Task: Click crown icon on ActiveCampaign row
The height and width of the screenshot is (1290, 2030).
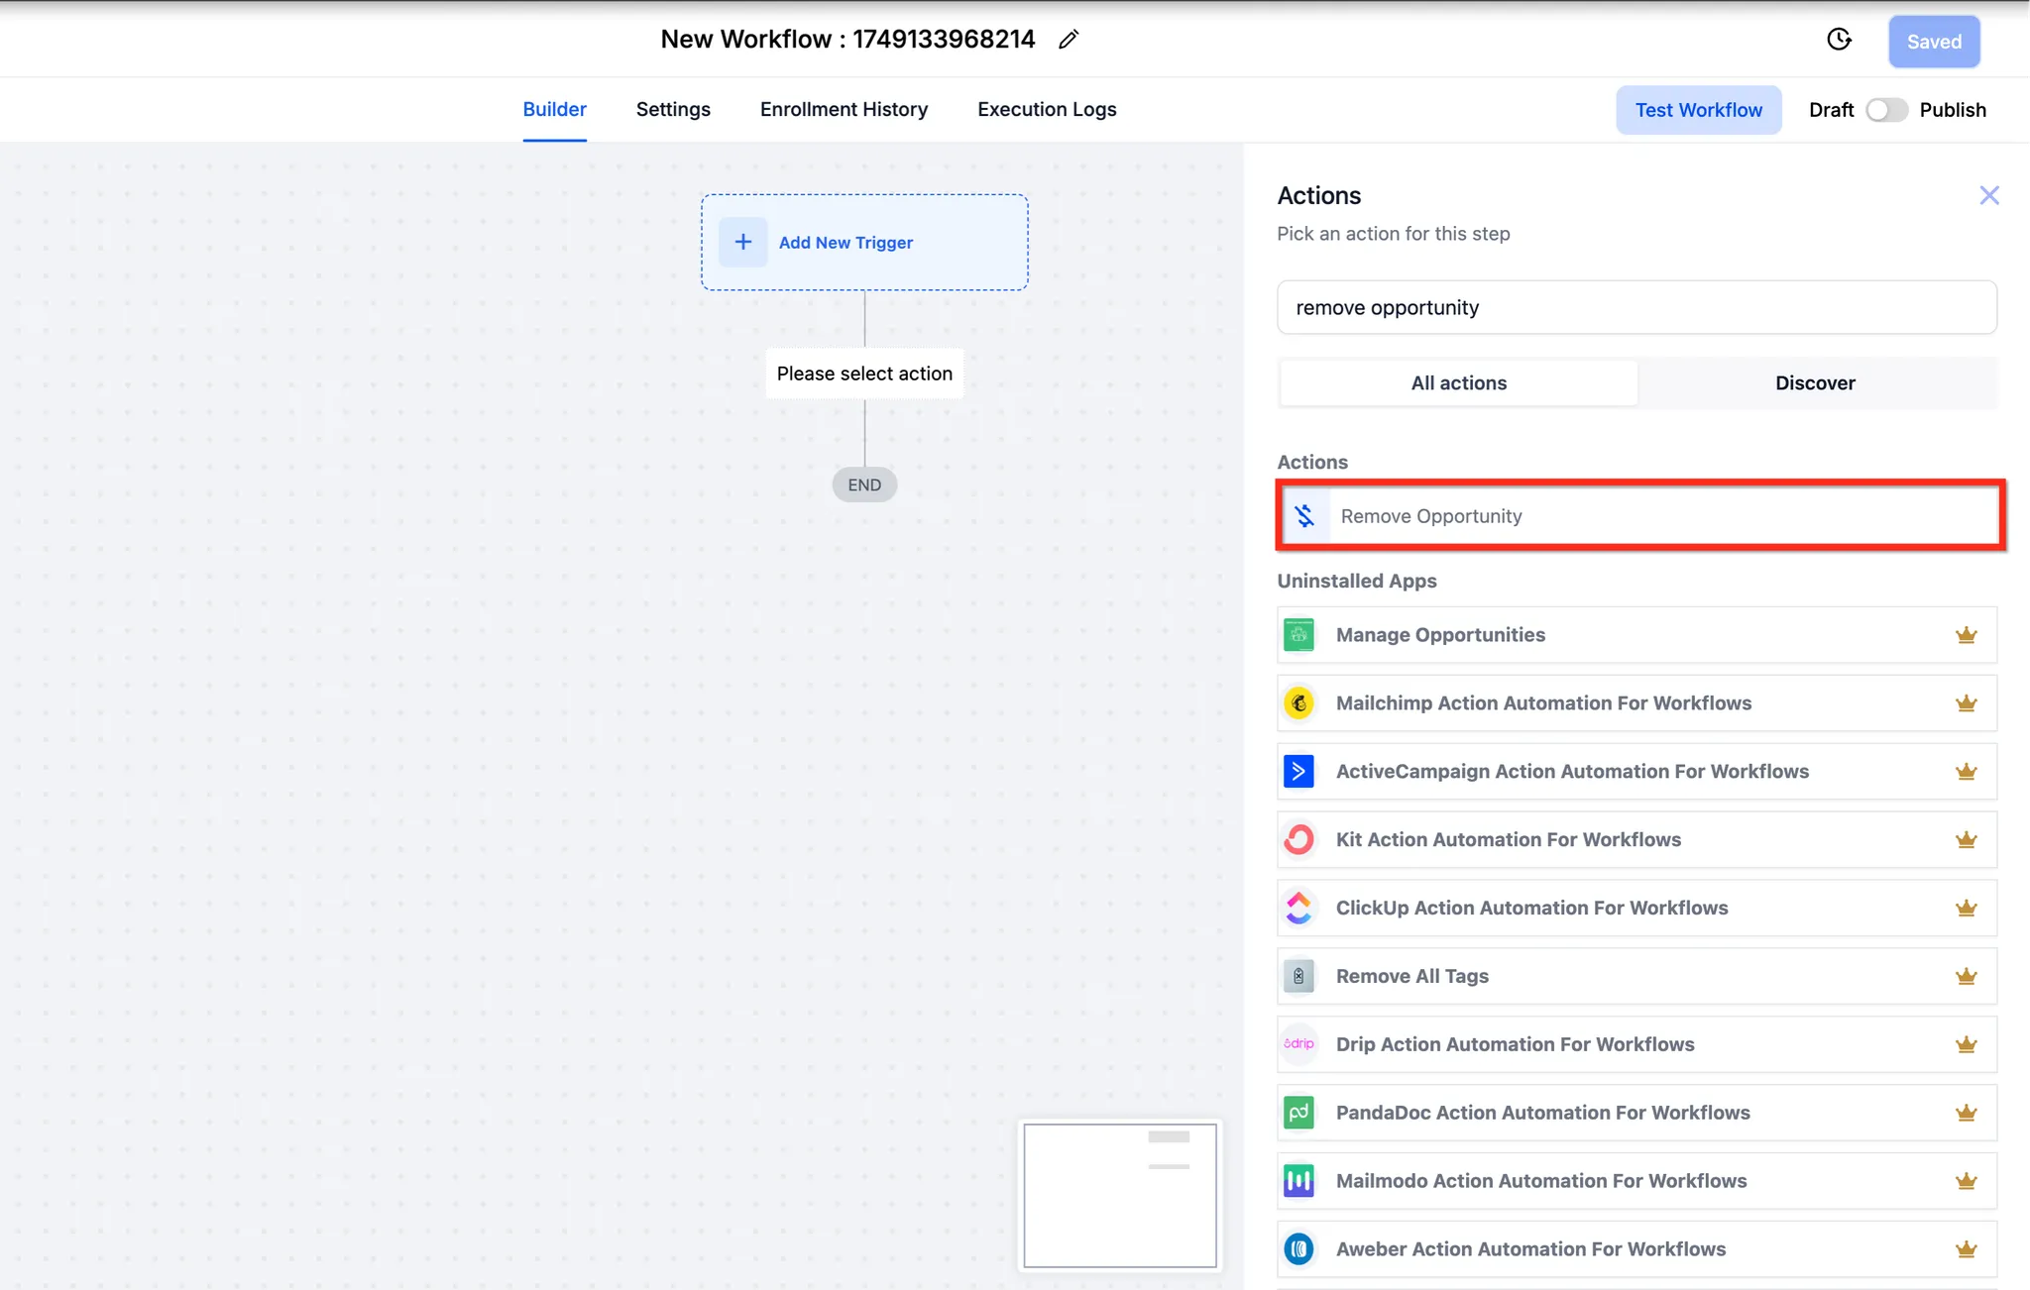Action: pos(1967,771)
